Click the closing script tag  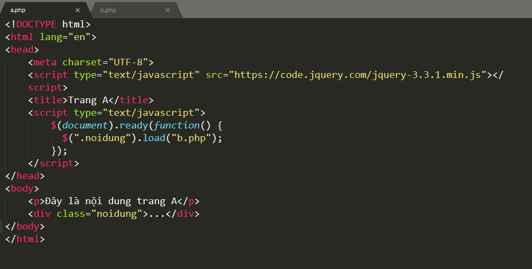click(54, 163)
